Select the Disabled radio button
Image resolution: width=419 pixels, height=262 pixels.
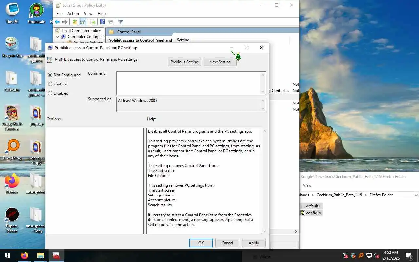tap(50, 93)
